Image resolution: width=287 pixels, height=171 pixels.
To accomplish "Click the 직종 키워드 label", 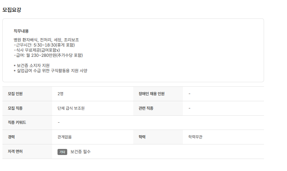I will click(x=17, y=122).
